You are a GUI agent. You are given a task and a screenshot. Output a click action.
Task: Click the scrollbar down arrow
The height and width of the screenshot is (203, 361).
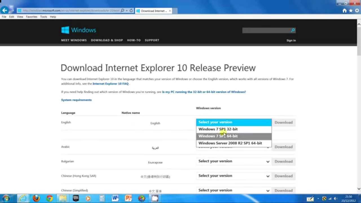359,189
